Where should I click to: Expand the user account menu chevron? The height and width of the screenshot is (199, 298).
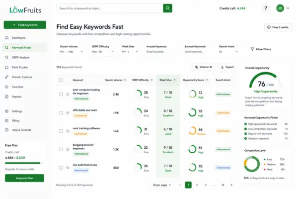(x=288, y=8)
